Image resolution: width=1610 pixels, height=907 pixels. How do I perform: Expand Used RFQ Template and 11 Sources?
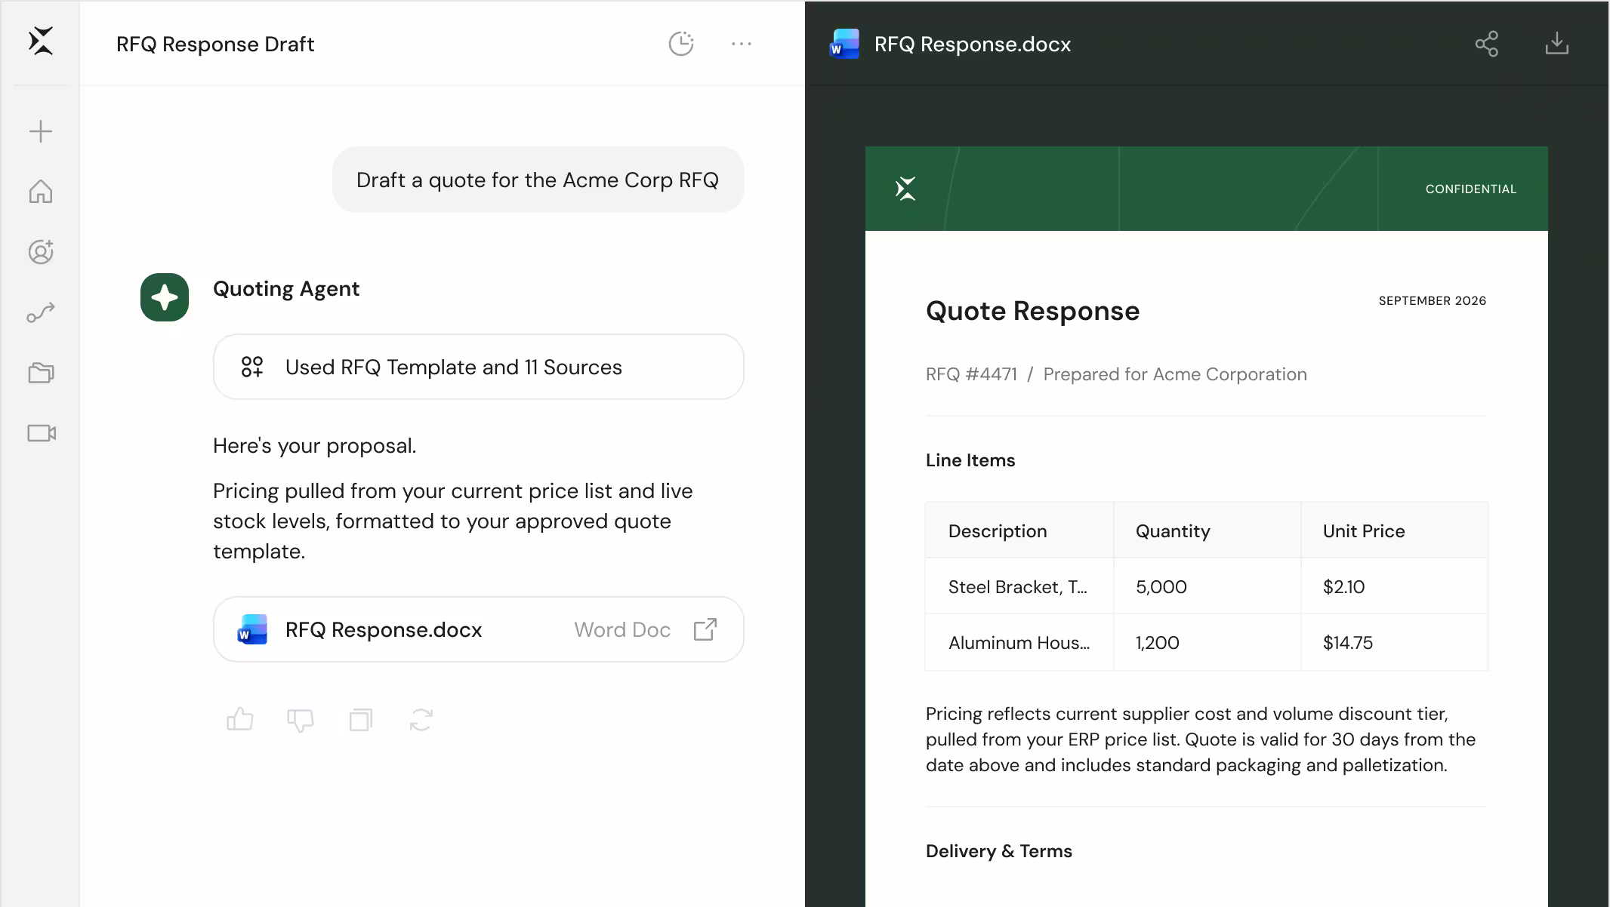coord(479,367)
